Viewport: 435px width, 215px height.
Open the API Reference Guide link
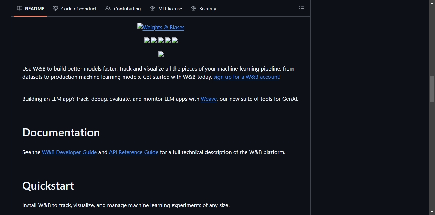(134, 152)
